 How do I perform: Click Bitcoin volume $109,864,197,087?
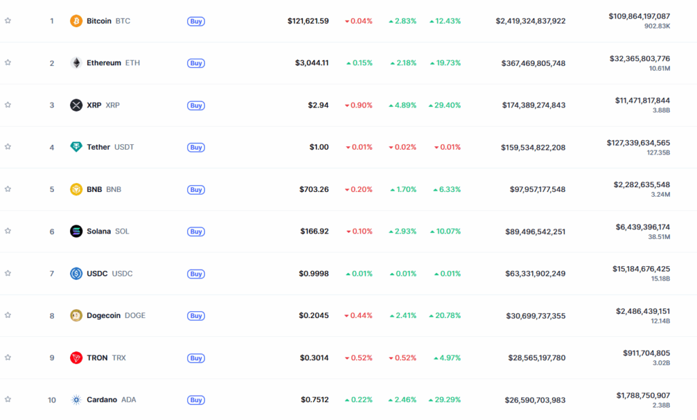639,16
